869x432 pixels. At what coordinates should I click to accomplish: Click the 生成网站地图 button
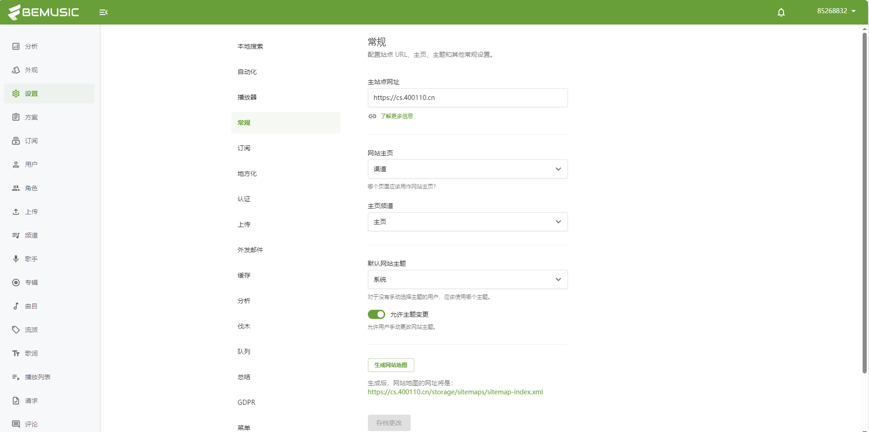(x=391, y=365)
